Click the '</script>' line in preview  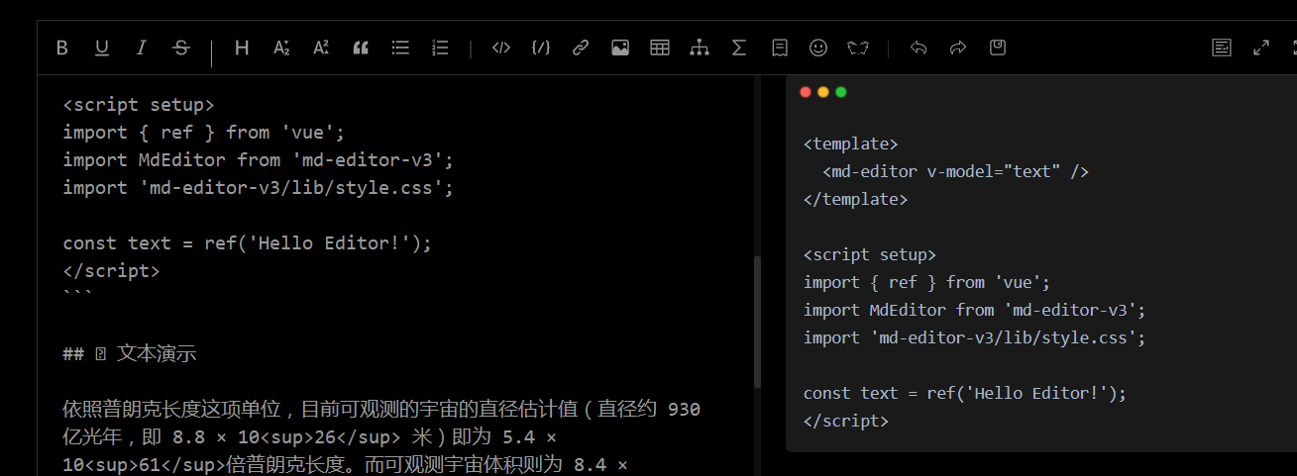pyautogui.click(x=846, y=421)
